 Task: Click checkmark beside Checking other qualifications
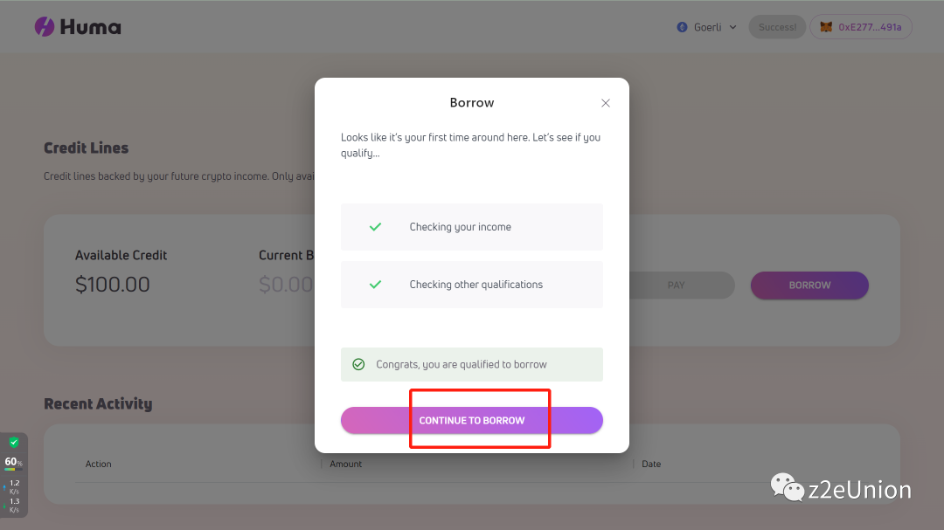click(x=375, y=285)
